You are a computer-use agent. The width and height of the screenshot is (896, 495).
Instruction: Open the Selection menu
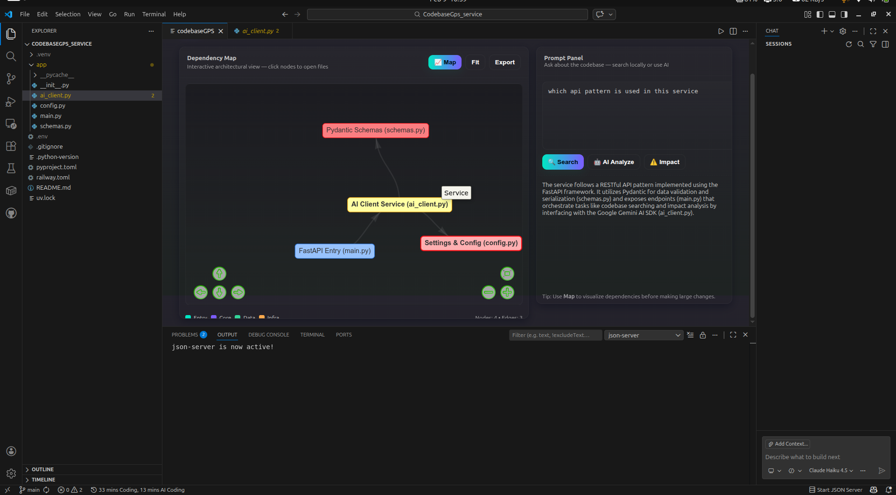point(68,14)
